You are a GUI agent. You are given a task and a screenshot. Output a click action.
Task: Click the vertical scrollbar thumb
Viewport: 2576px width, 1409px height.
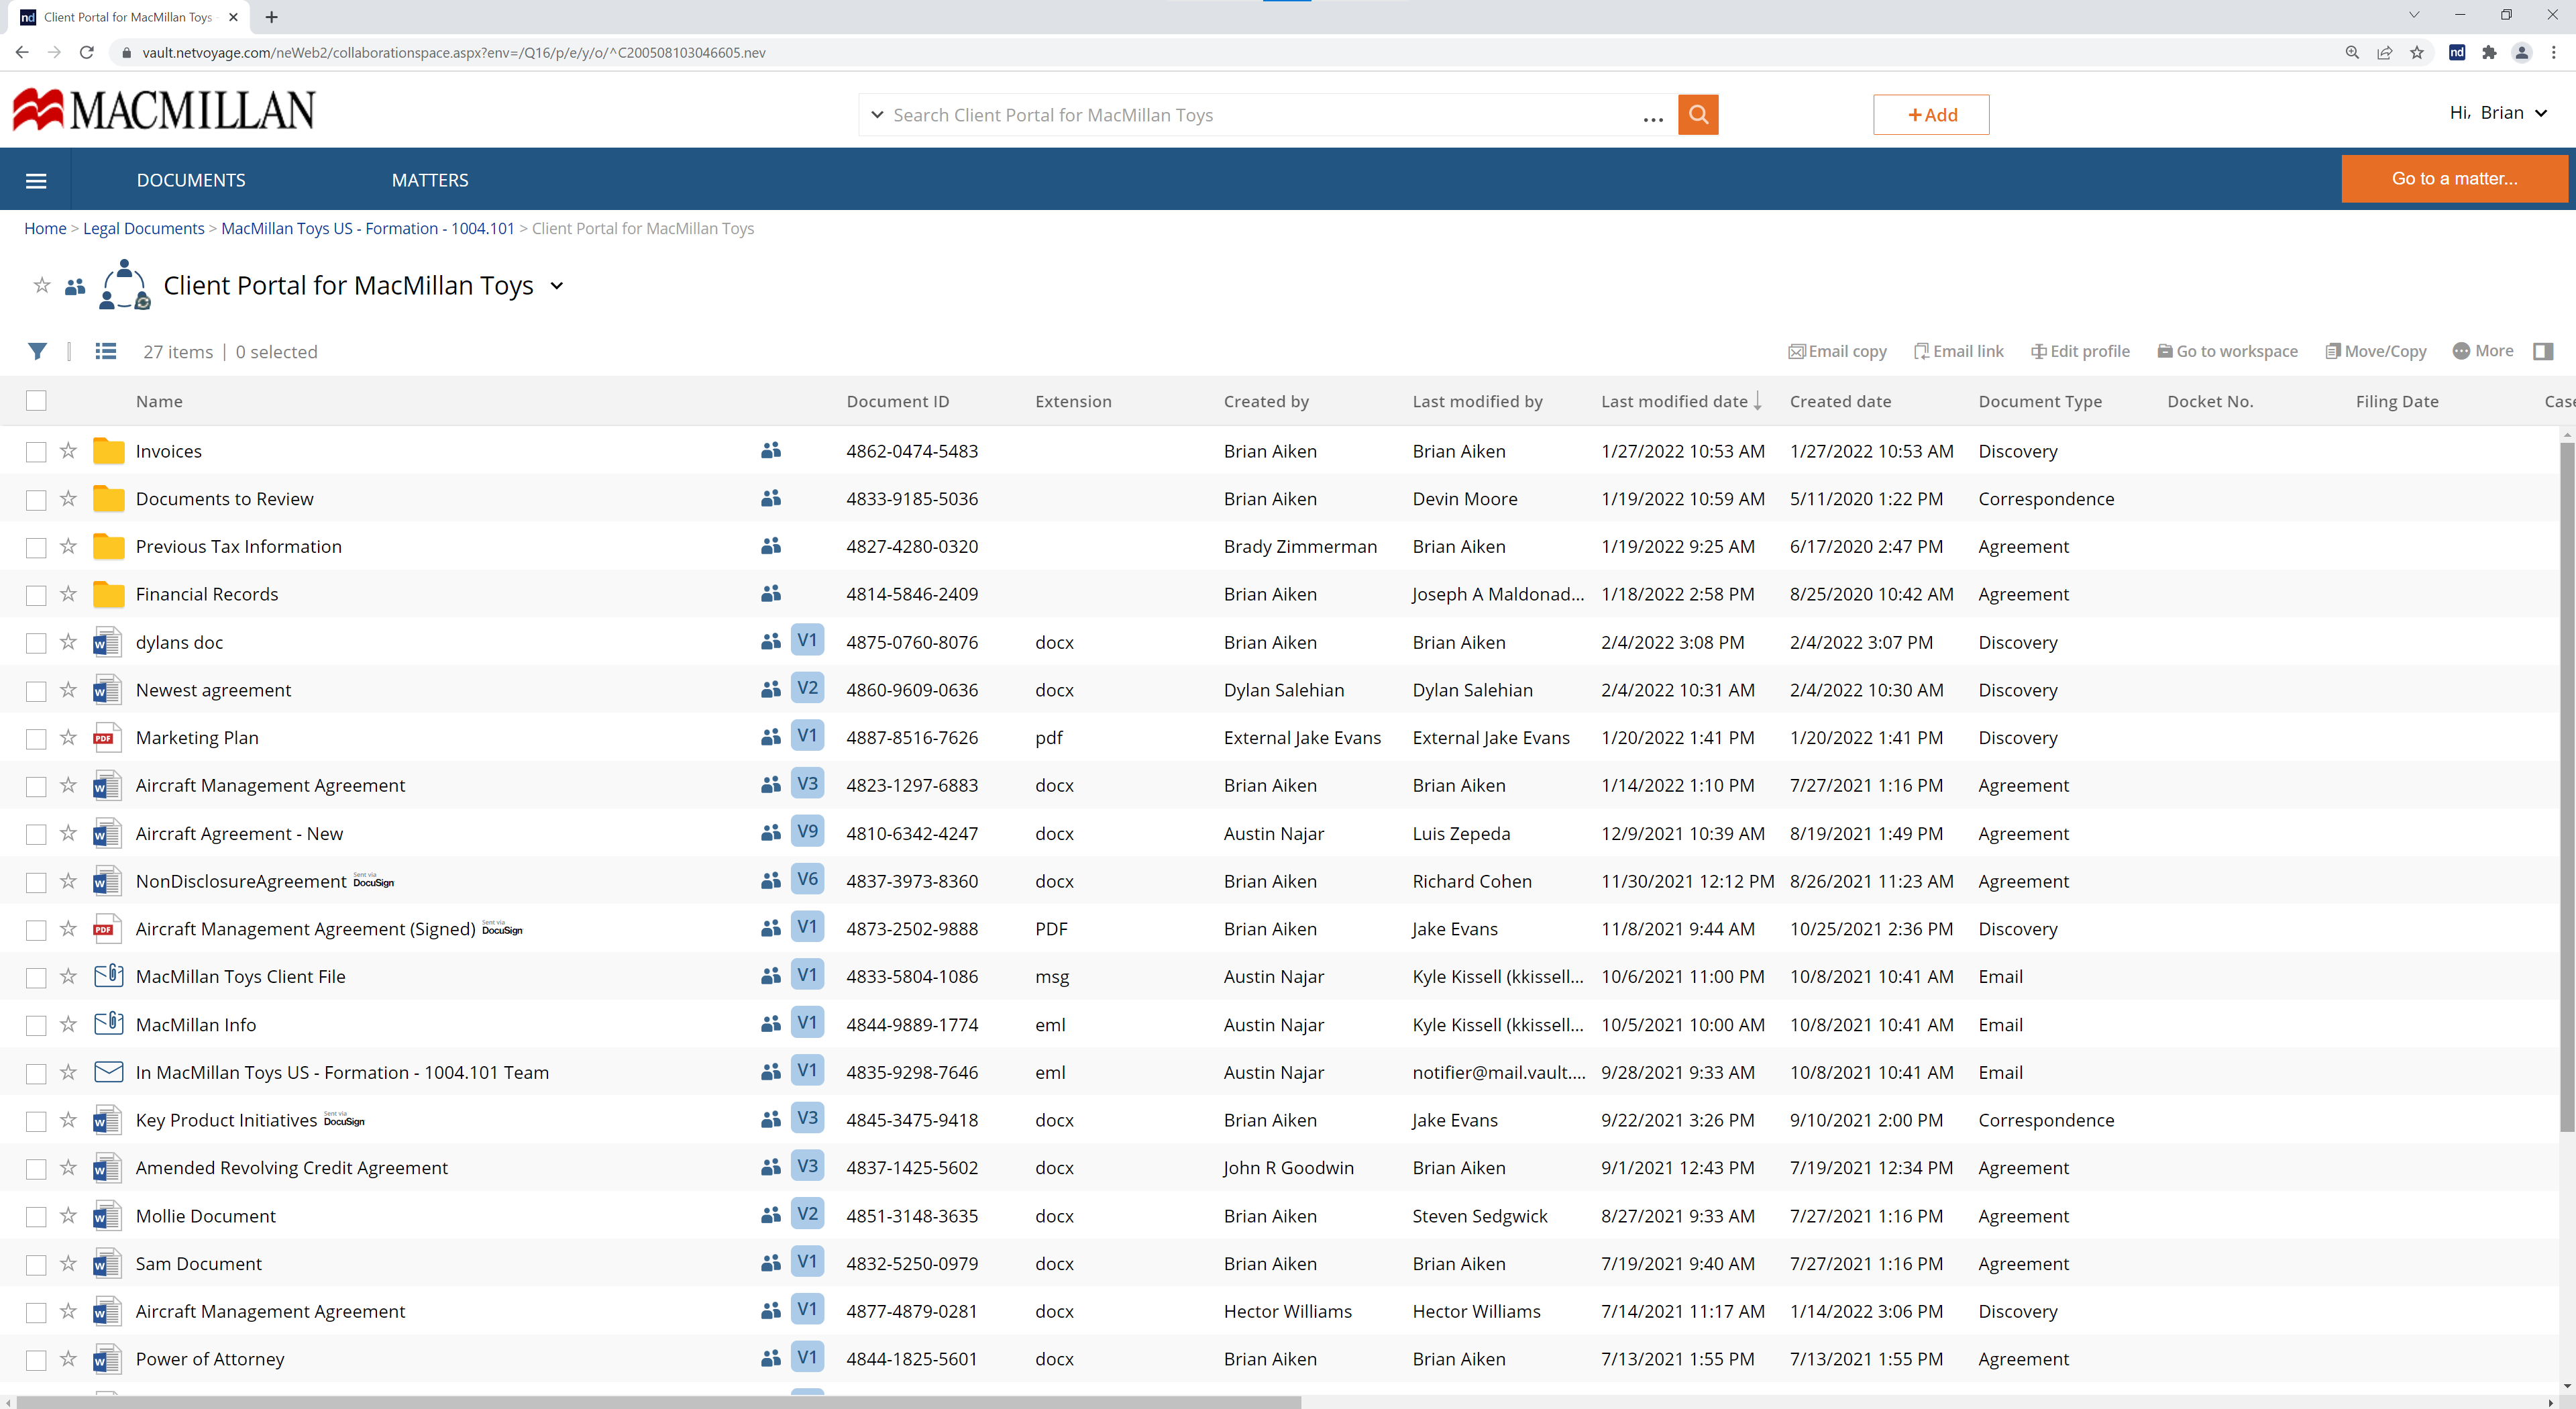pos(2567,787)
